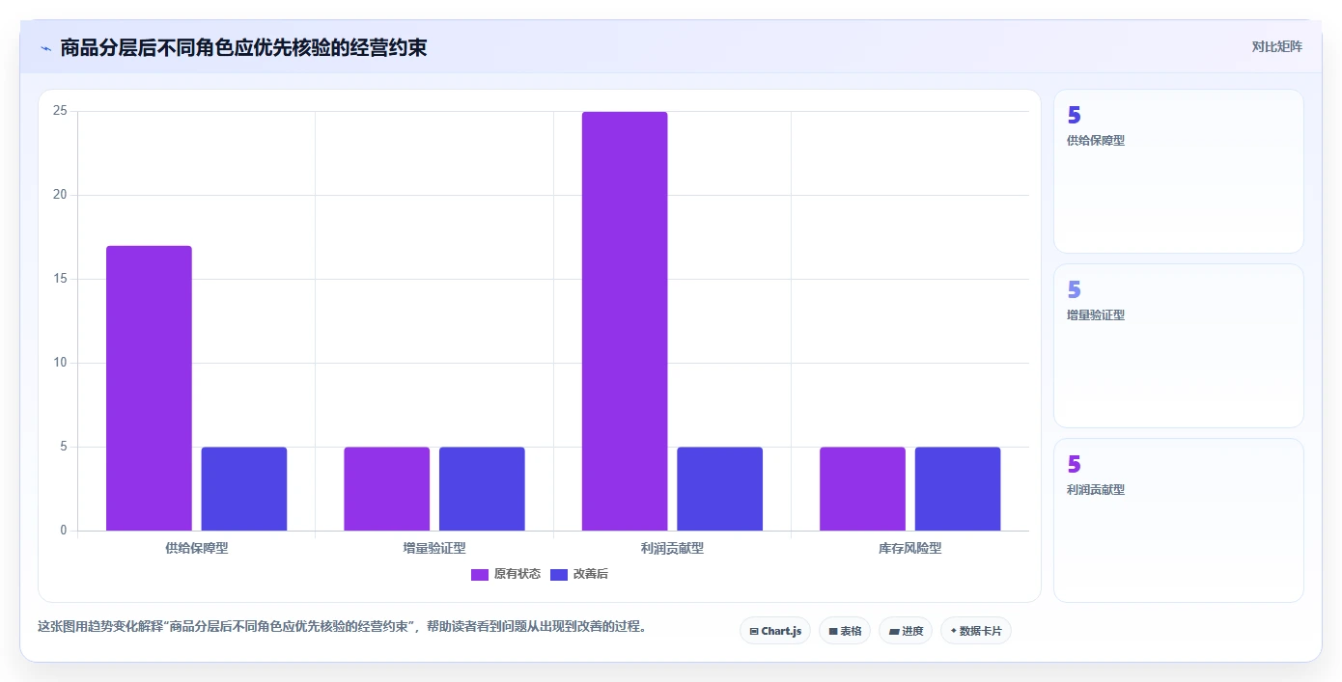This screenshot has height=682, width=1342.
Task: Toggle the 原有状态 legend color box
Action: (x=480, y=574)
